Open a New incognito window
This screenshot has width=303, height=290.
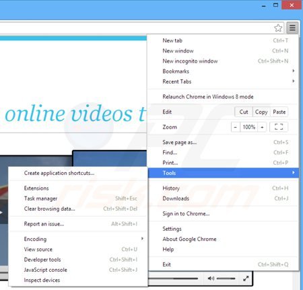click(224, 61)
